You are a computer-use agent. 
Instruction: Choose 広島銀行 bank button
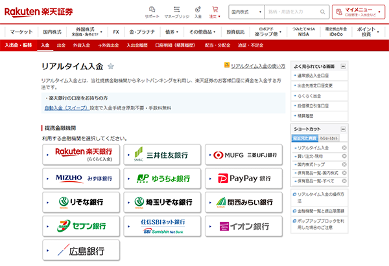click(81, 250)
